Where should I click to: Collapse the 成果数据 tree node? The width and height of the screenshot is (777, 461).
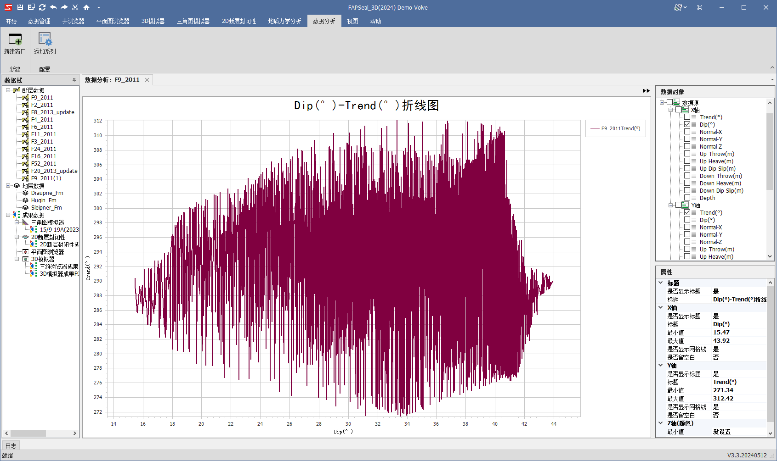[x=8, y=215]
